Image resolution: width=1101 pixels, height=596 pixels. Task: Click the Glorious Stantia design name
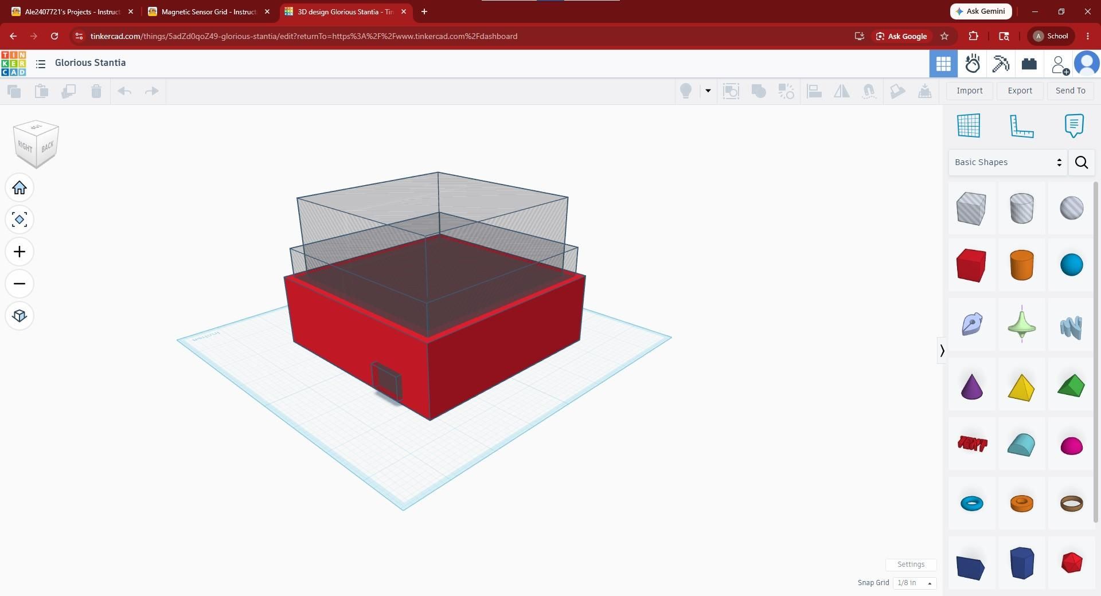click(90, 63)
